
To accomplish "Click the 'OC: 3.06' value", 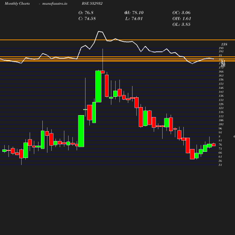I will coord(181,13).
